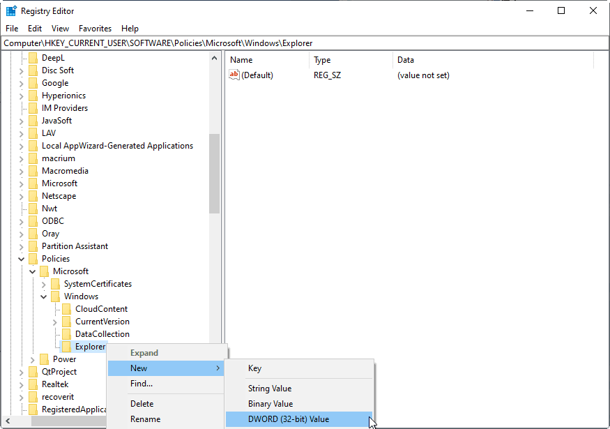Choose DWORD (32-bit) Value in submenu

pyautogui.click(x=299, y=419)
